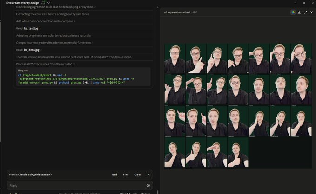Click the first thumbnail of the second row

coord(175,90)
